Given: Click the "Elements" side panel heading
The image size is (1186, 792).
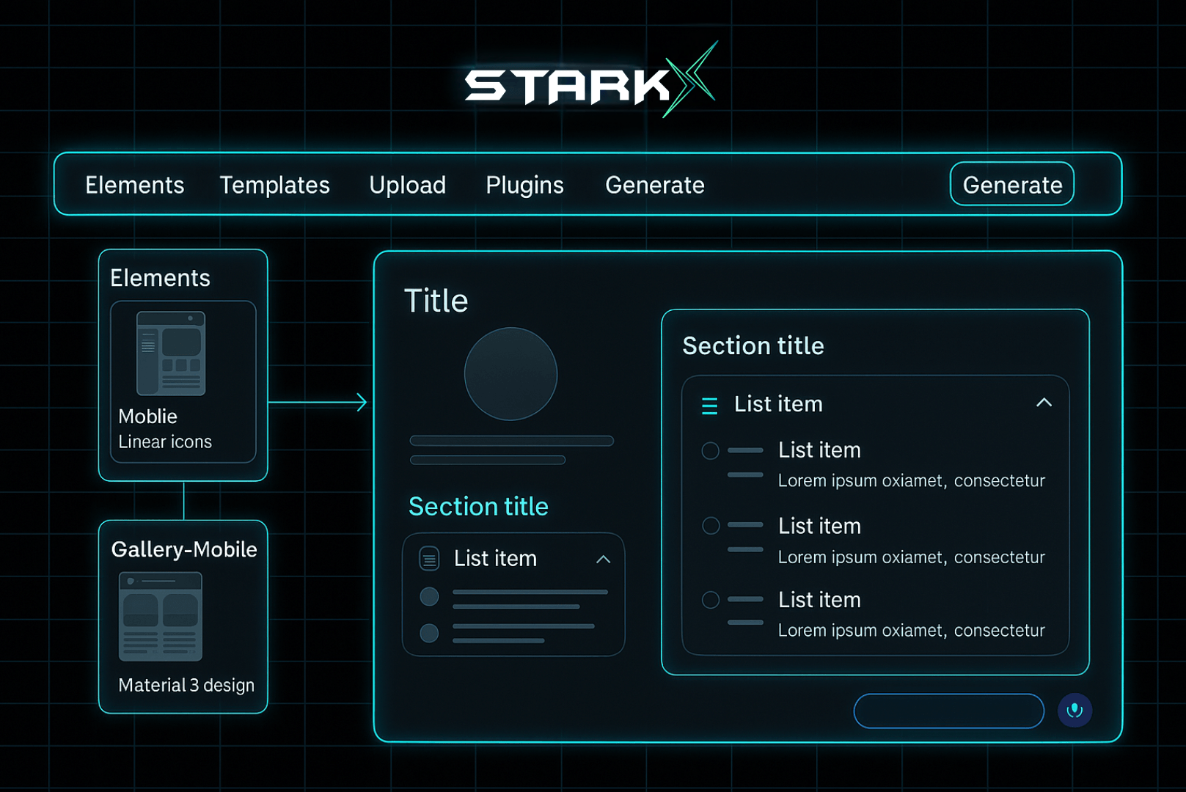Looking at the screenshot, I should pyautogui.click(x=160, y=278).
